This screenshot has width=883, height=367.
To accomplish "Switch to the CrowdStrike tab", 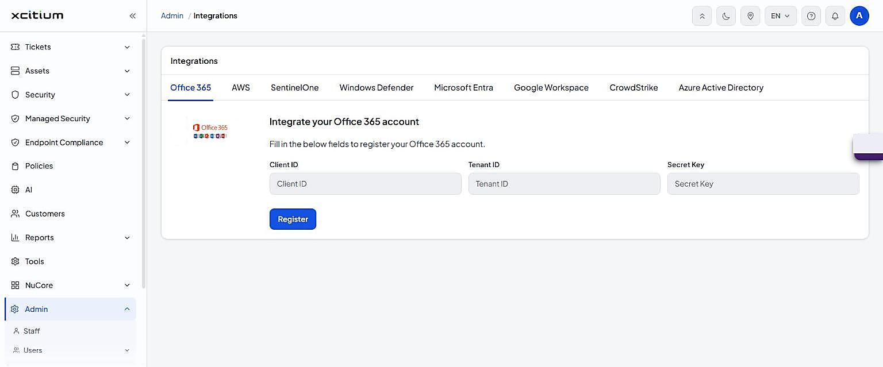I will 634,88.
